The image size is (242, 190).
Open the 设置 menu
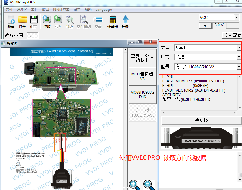(x=77, y=10)
